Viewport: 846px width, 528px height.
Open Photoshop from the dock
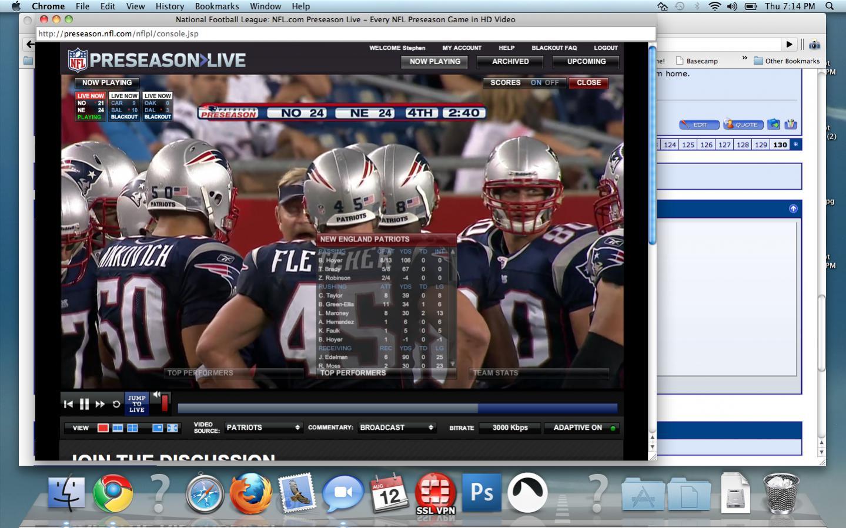tap(481, 492)
